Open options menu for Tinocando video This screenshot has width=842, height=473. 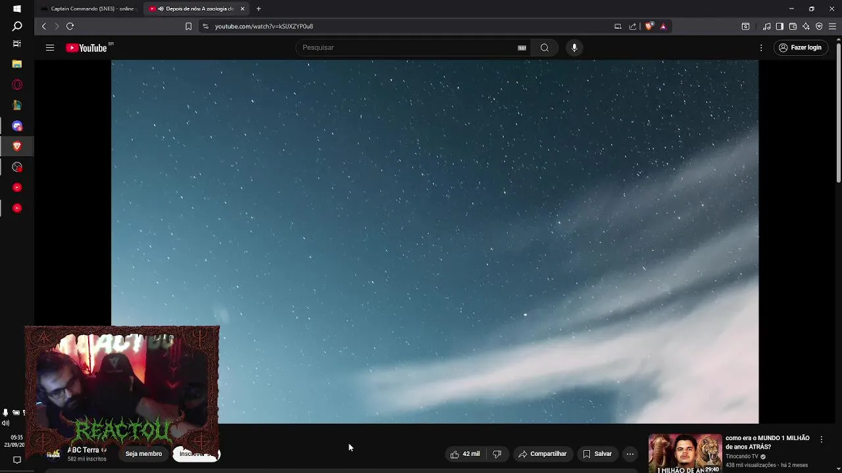pos(821,439)
